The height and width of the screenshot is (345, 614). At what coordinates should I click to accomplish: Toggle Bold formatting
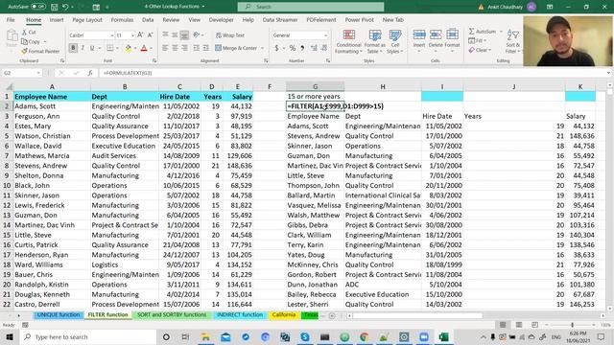[73, 48]
